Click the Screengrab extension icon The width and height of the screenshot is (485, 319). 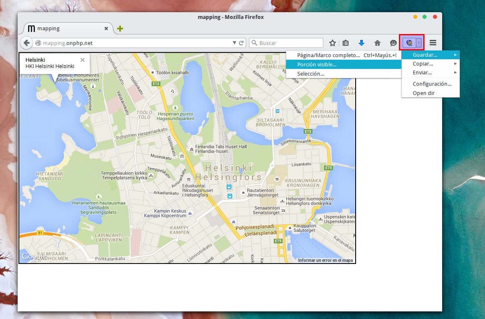click(409, 42)
